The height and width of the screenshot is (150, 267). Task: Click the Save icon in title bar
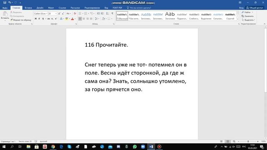click(x=5, y=2)
